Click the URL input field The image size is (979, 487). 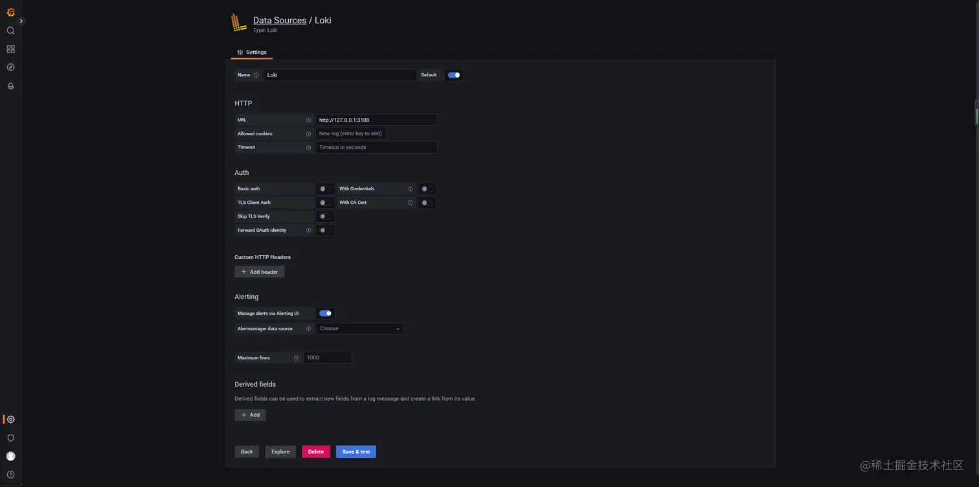376,120
